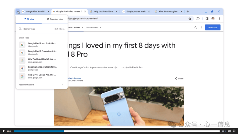Click the article headline text
This screenshot has height=134, width=238.
[x=122, y=50]
